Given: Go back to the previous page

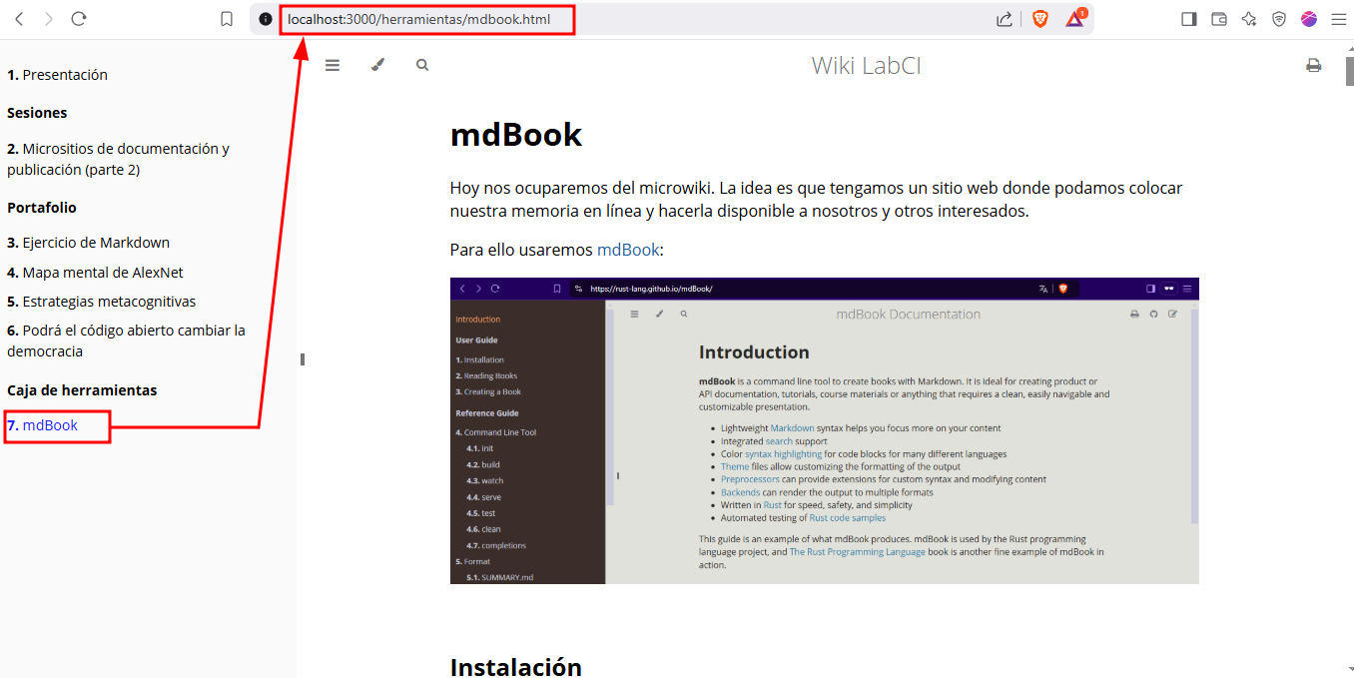Looking at the screenshot, I should click(x=20, y=19).
